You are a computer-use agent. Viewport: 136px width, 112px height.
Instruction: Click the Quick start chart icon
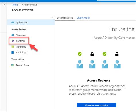tap(13, 23)
